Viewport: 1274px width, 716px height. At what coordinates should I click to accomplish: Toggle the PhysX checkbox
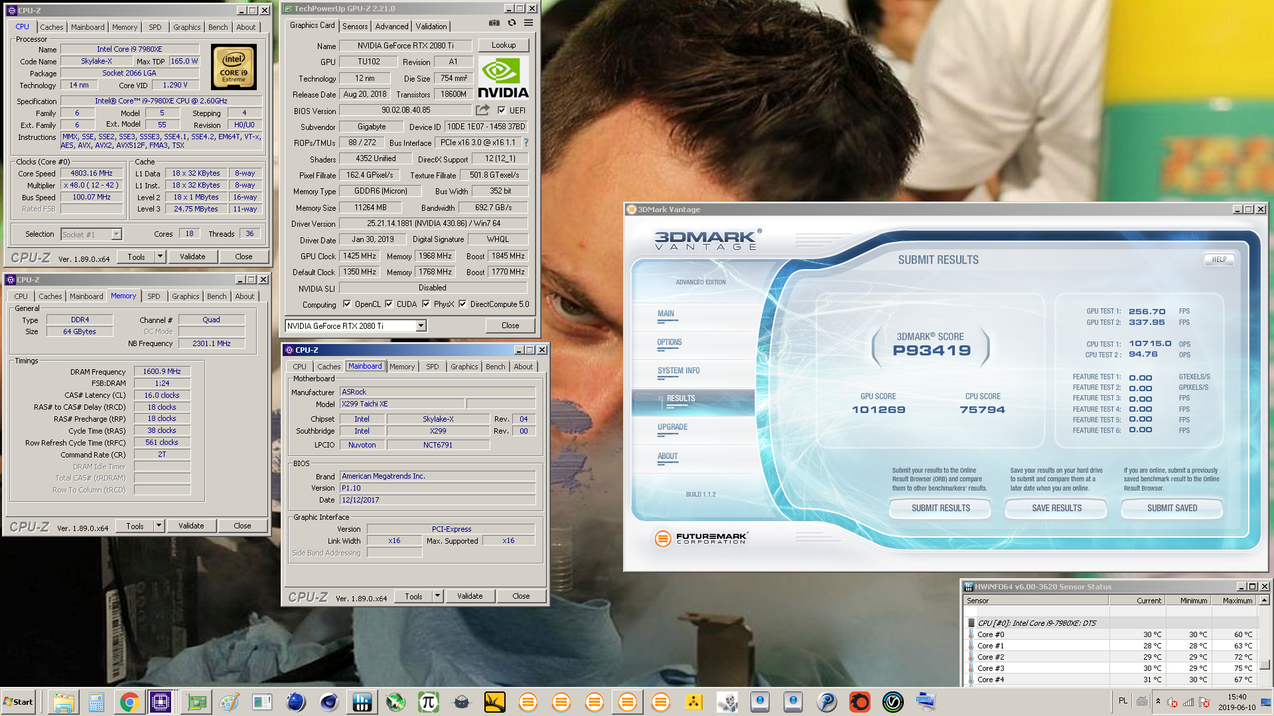(x=426, y=304)
